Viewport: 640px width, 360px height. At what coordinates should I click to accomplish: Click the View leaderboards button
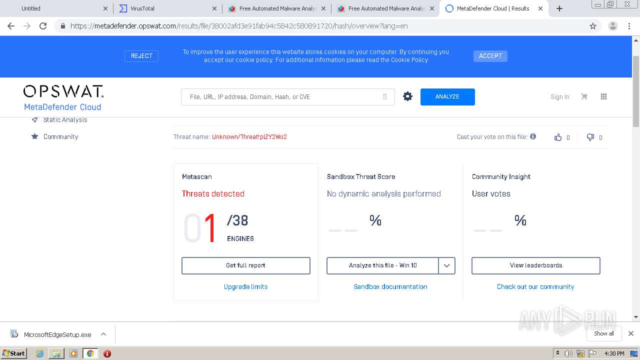point(536,265)
